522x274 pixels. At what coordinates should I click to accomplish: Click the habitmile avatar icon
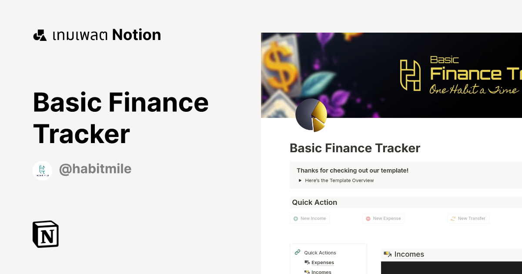click(x=42, y=170)
